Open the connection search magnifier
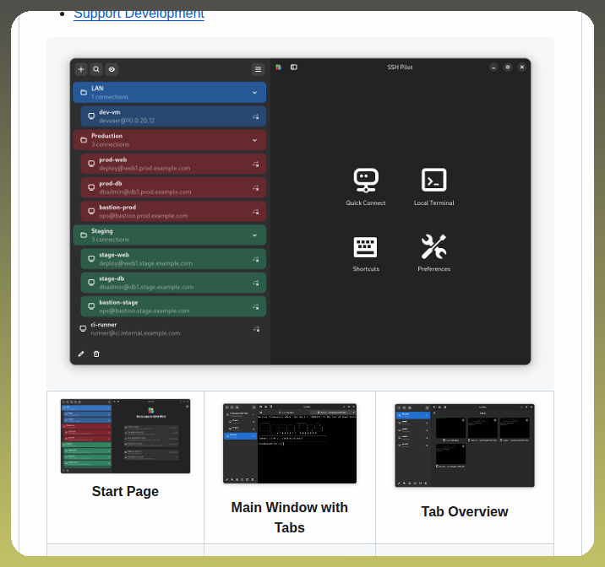 pyautogui.click(x=96, y=69)
